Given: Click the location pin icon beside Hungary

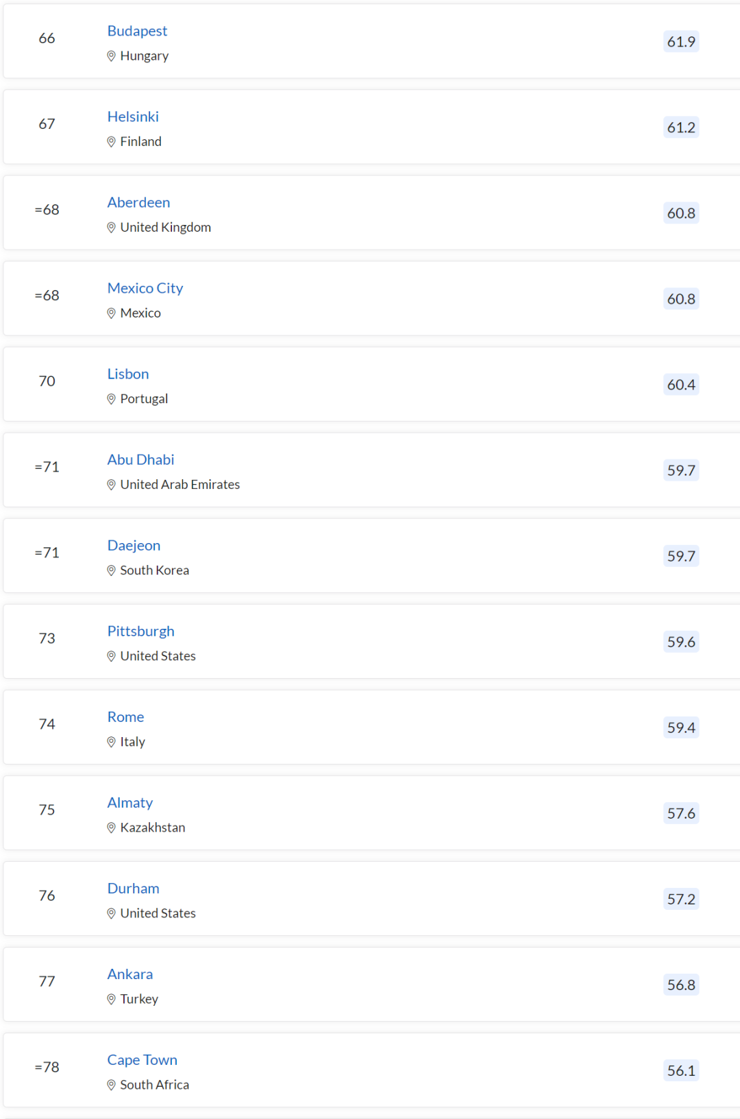Looking at the screenshot, I should tap(111, 56).
